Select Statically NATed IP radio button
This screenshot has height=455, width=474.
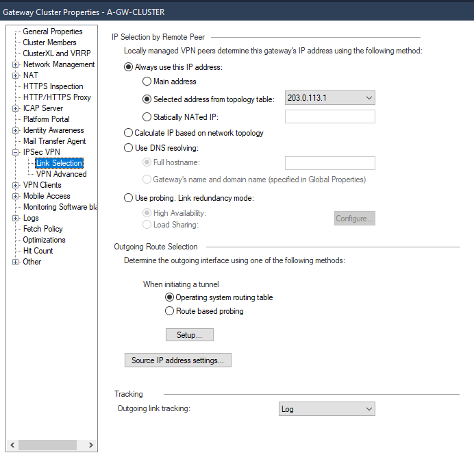pyautogui.click(x=147, y=117)
